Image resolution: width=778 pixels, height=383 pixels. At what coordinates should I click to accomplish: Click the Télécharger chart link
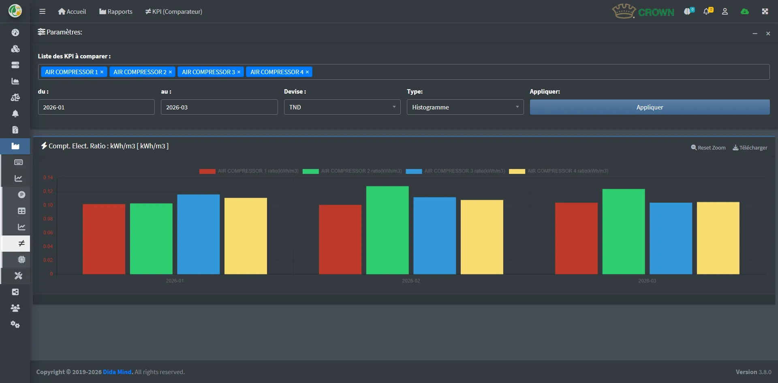(750, 148)
